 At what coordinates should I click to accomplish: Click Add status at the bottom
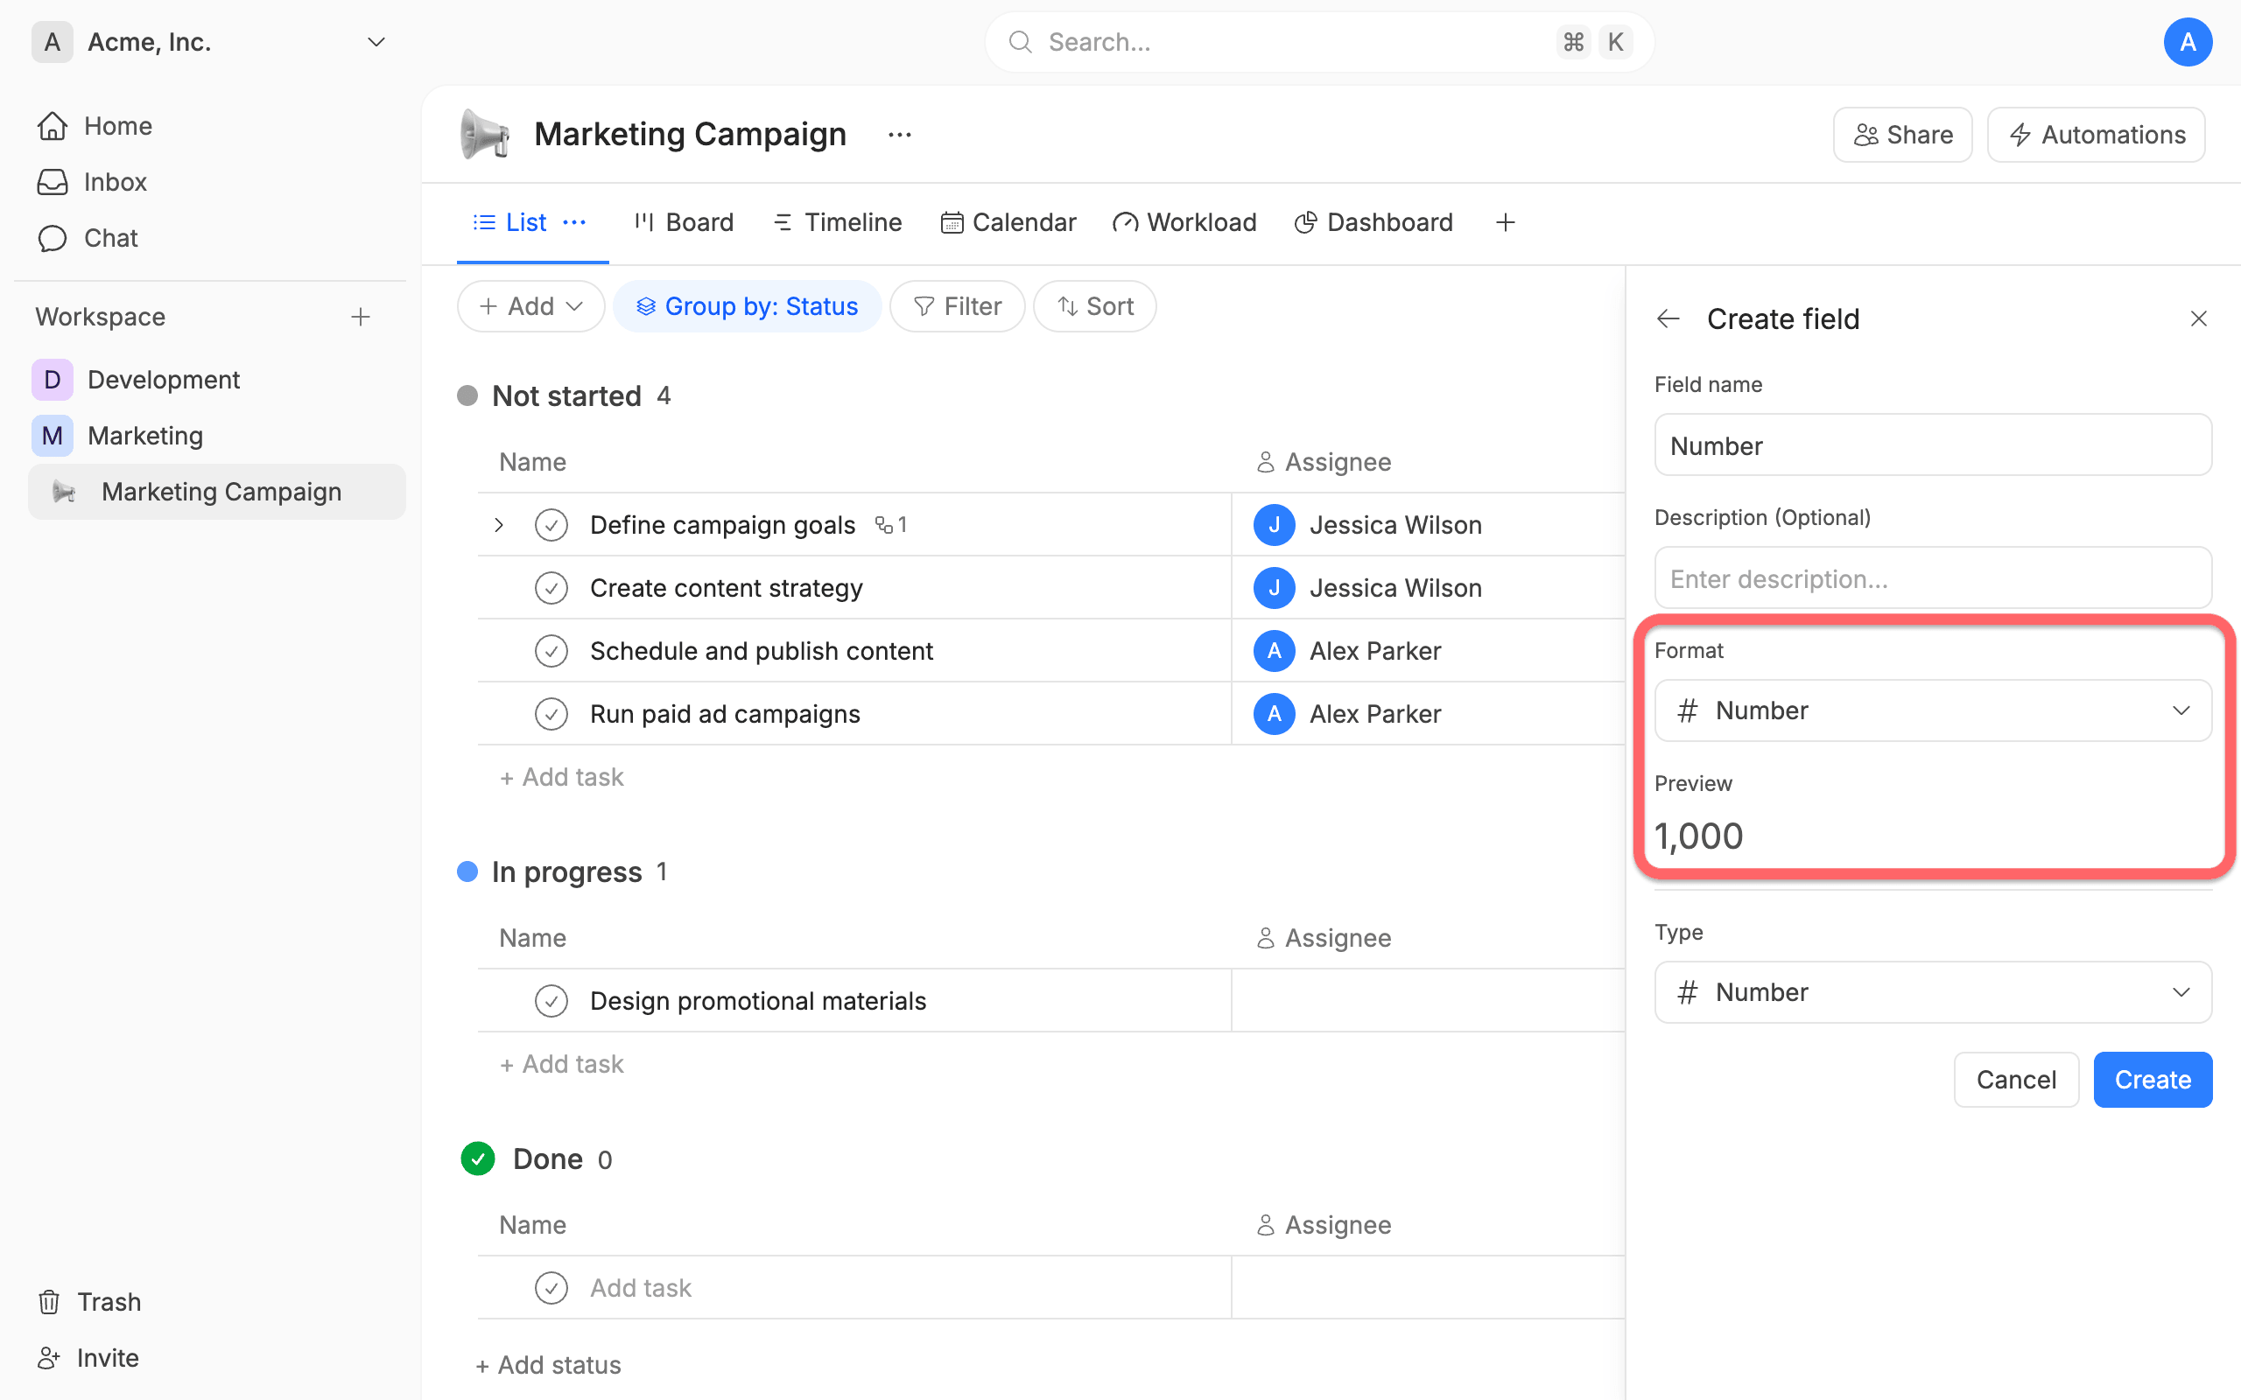click(548, 1365)
